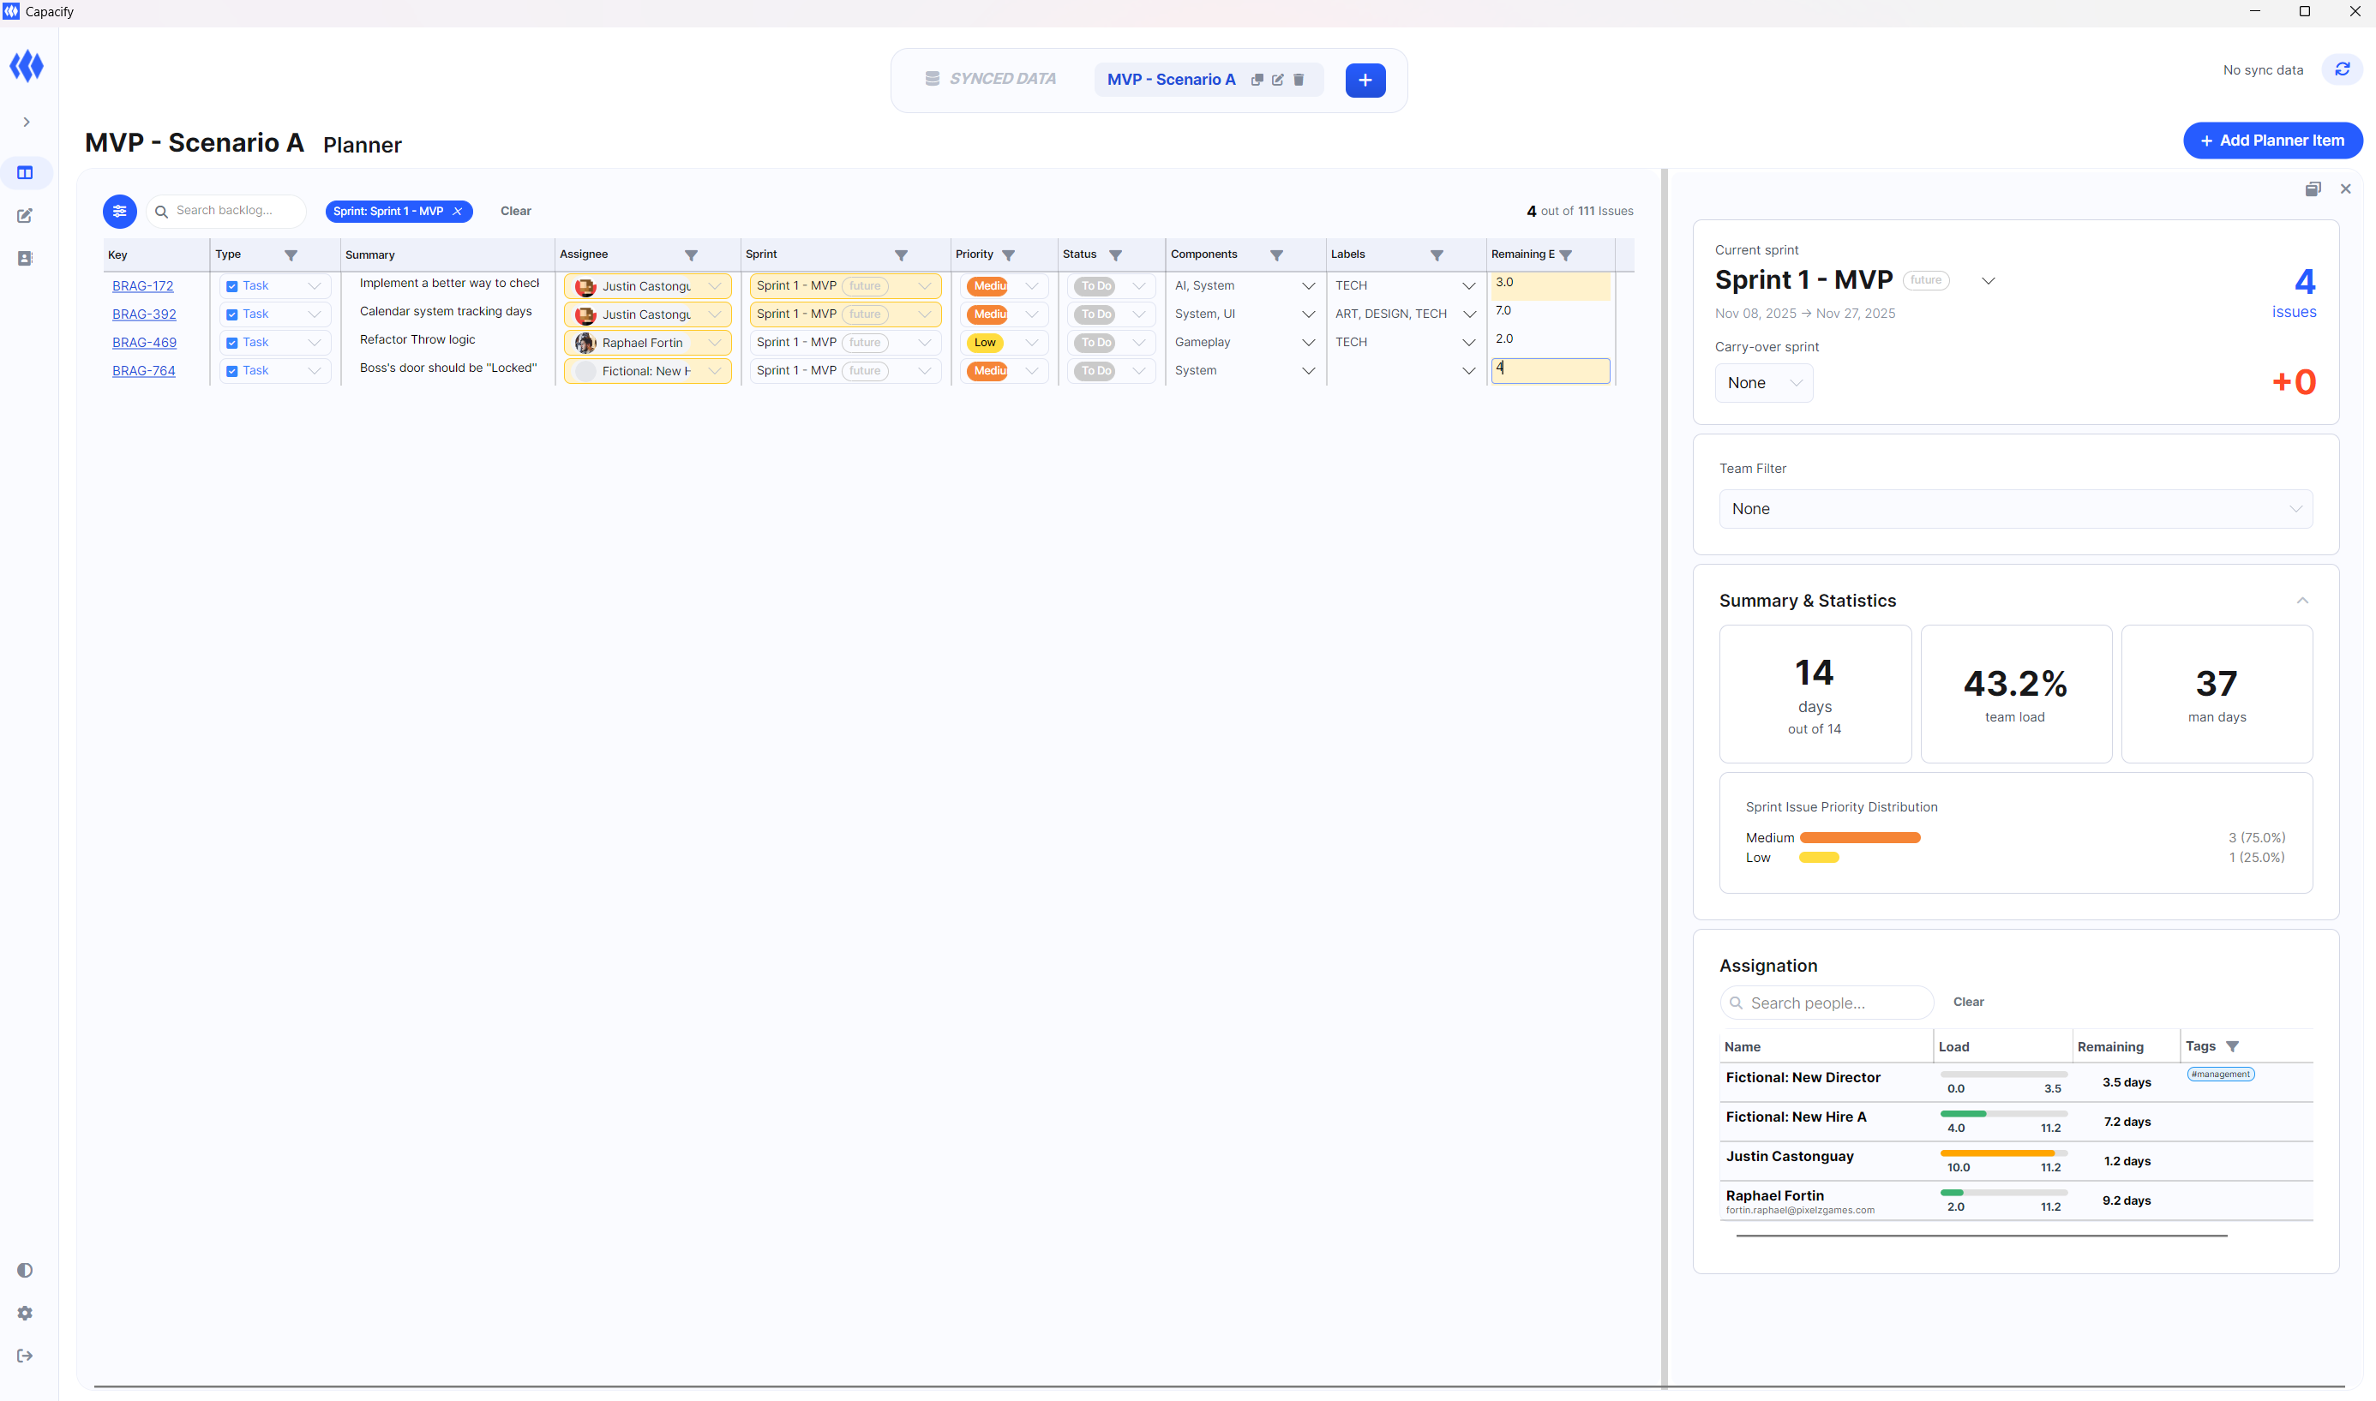Toggle the Task checkbox for BRAG-469
2376x1401 pixels.
pyautogui.click(x=232, y=342)
